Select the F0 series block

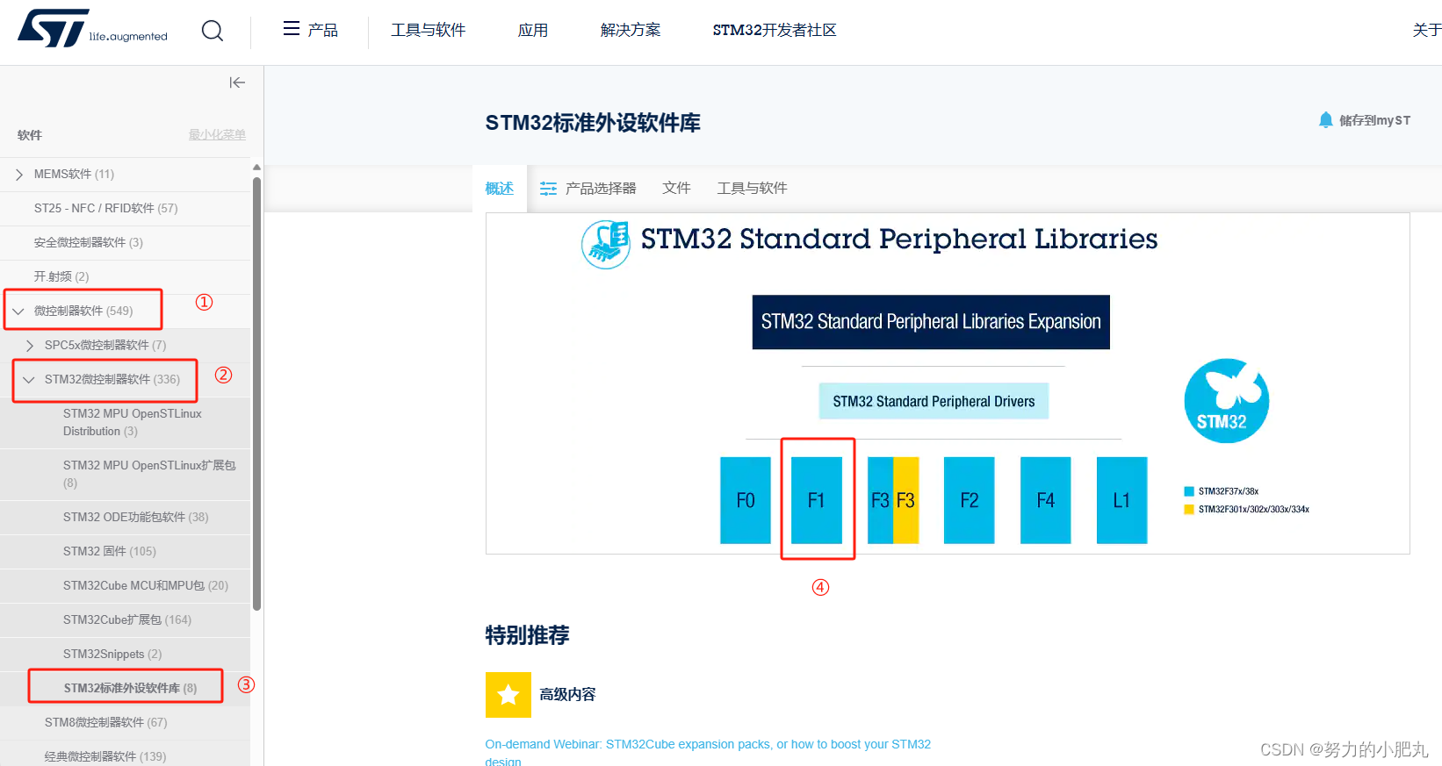coord(746,500)
